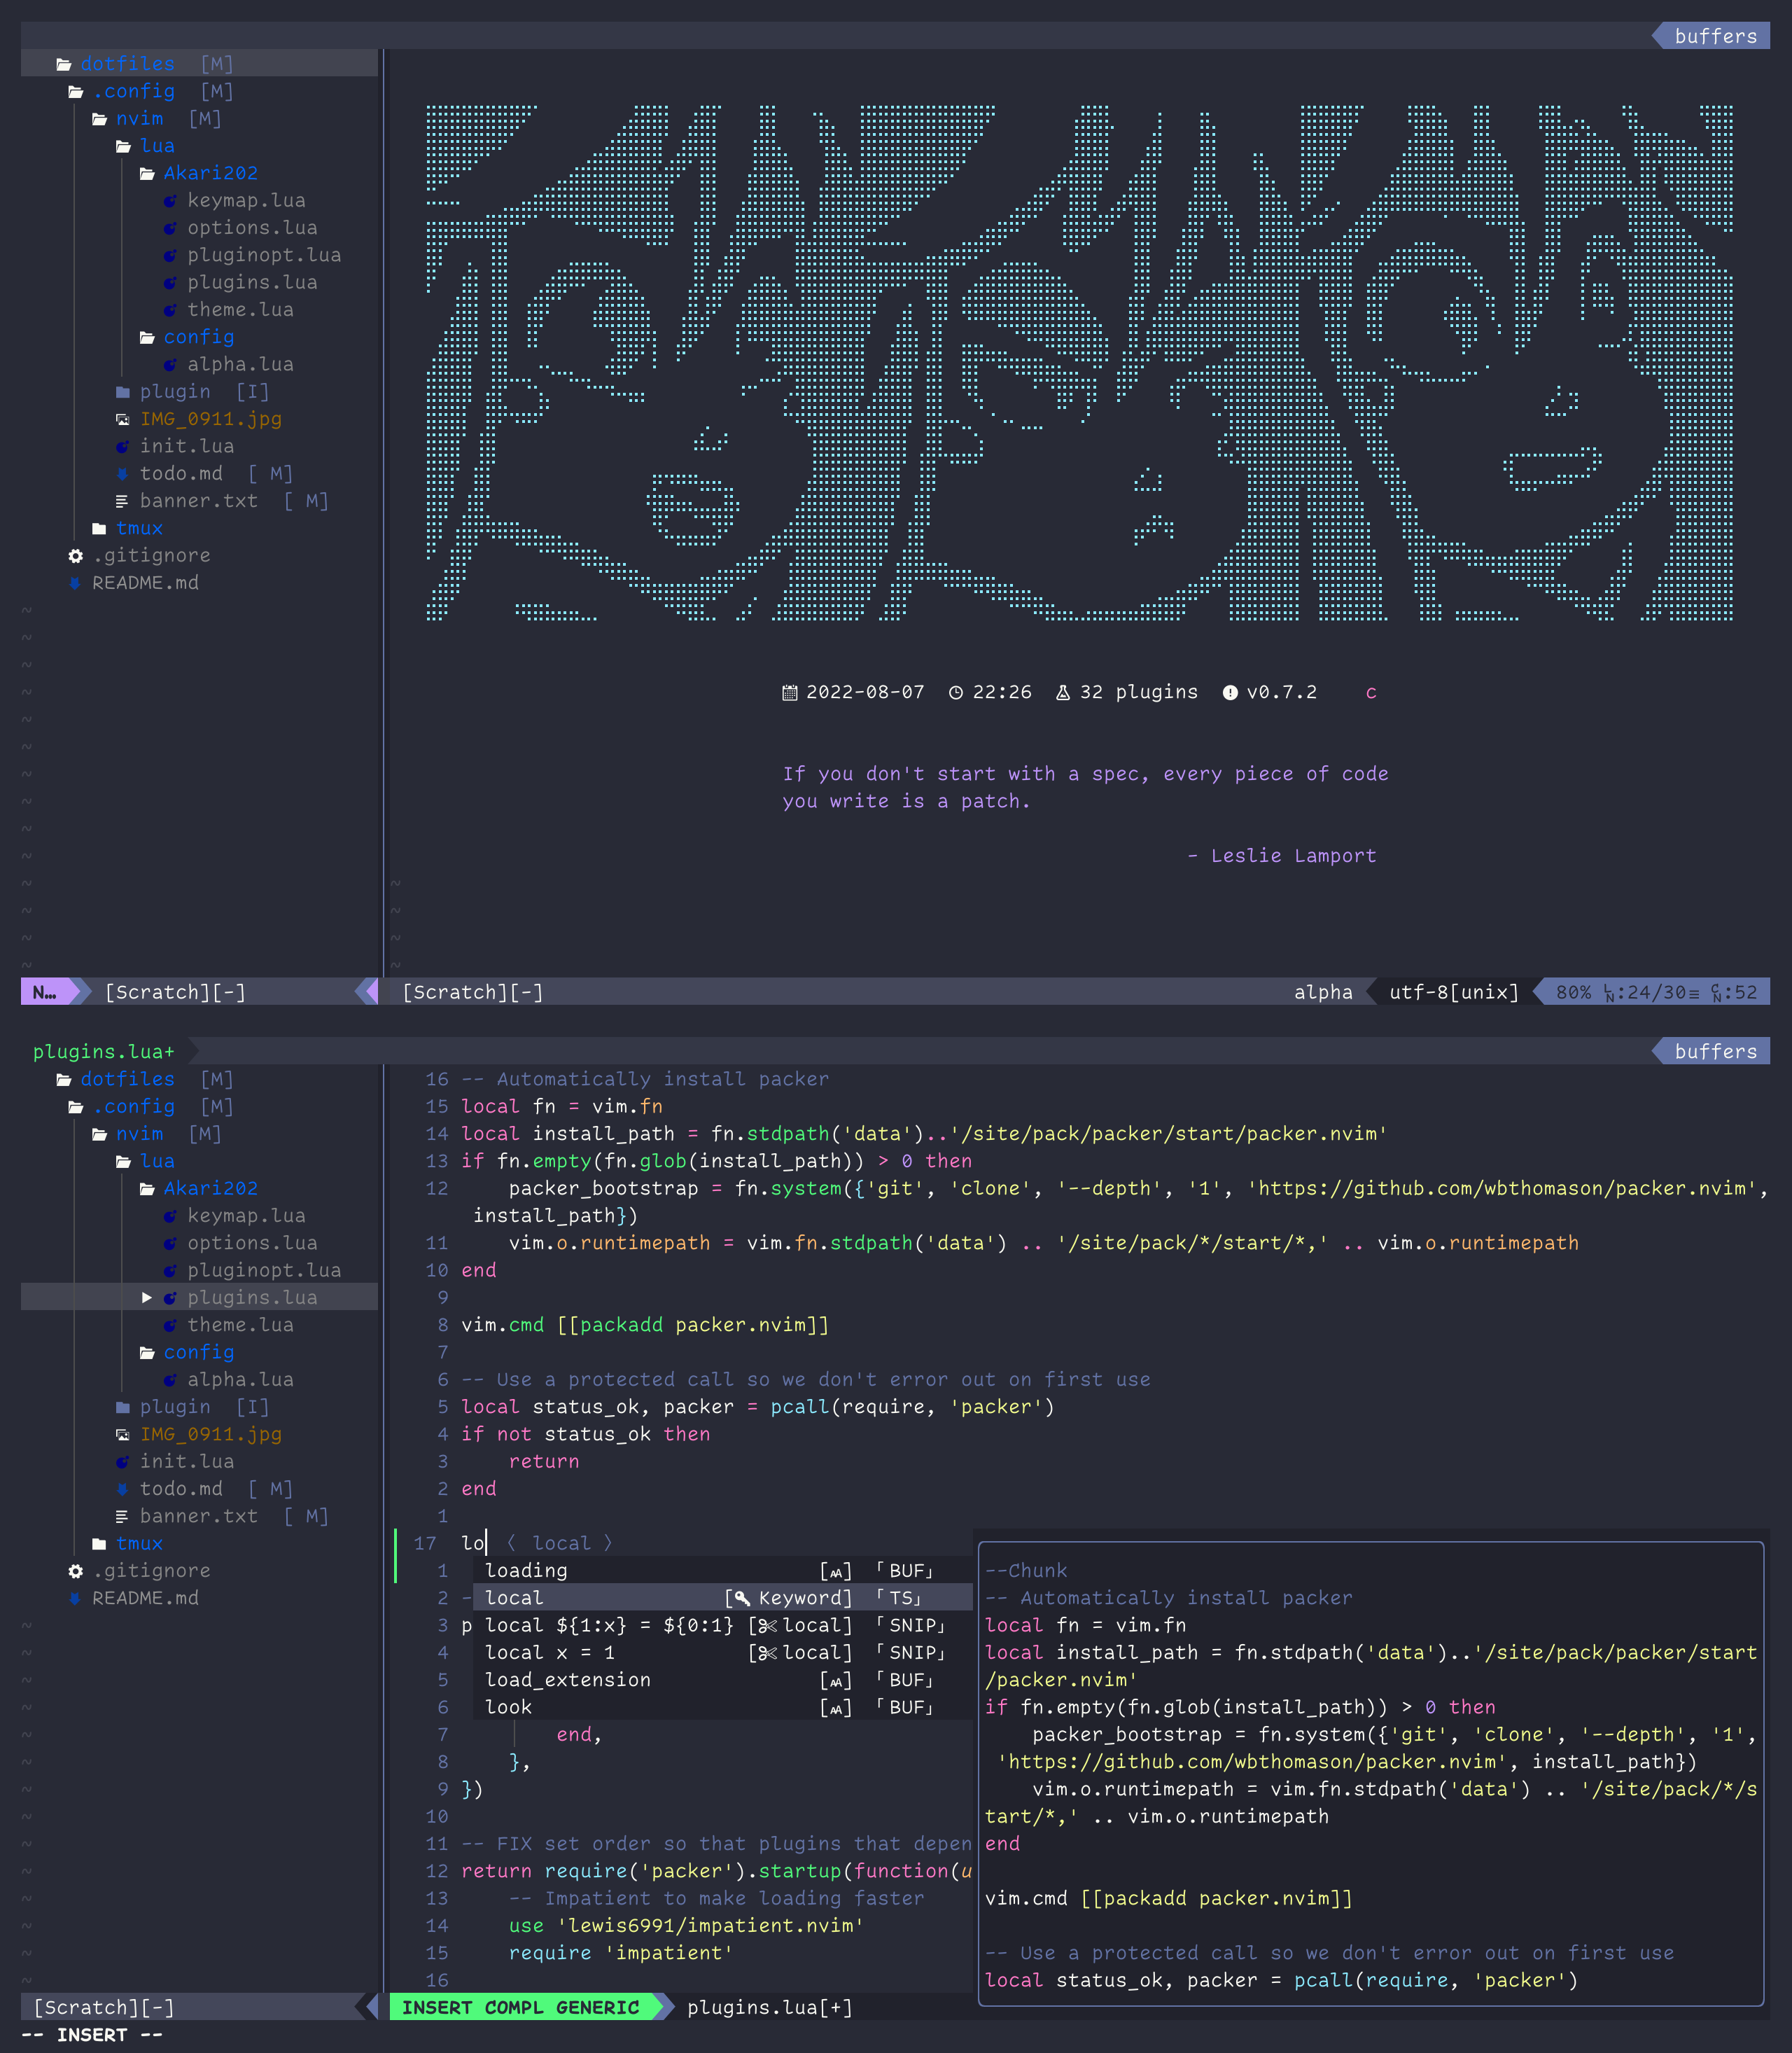Click the gear icon of .gitignore in the upper tree
Image resolution: width=1792 pixels, height=2053 pixels.
pyautogui.click(x=75, y=555)
